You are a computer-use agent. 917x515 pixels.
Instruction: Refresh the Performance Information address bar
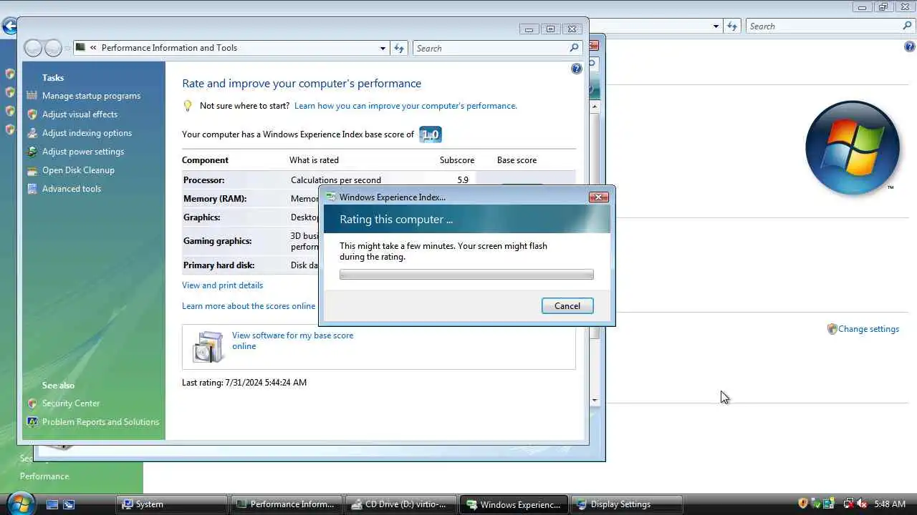point(399,48)
